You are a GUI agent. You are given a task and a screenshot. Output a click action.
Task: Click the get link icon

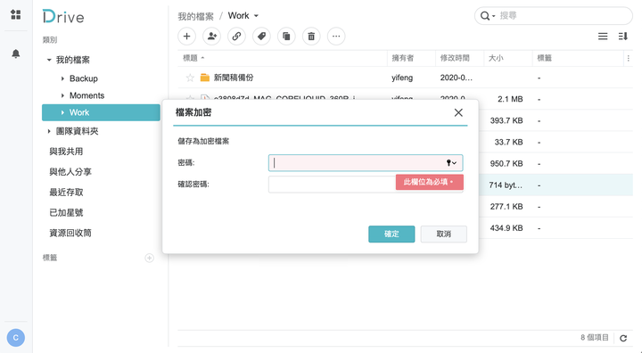236,37
